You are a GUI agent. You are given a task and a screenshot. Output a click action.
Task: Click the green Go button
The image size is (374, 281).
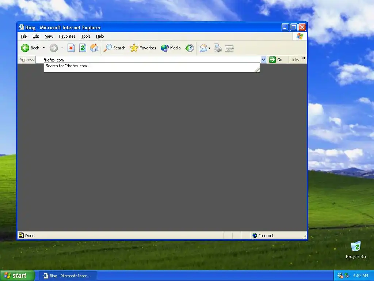click(276, 60)
